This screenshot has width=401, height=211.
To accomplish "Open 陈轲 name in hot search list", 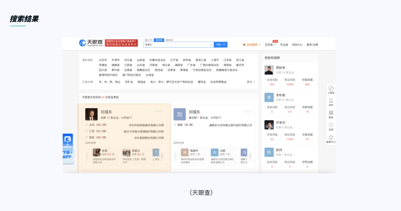I will coord(279,150).
